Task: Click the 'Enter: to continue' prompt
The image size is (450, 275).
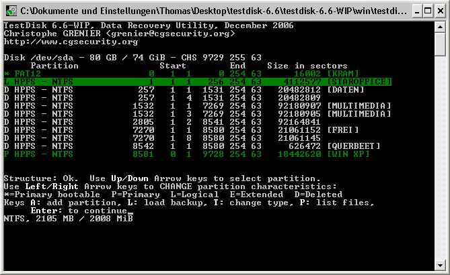Action: (79, 211)
